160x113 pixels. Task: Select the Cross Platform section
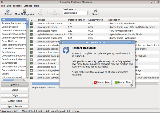(14, 41)
